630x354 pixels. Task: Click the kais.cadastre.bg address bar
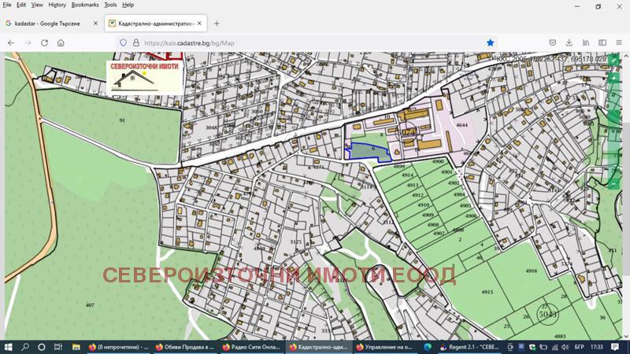pyautogui.click(x=299, y=42)
